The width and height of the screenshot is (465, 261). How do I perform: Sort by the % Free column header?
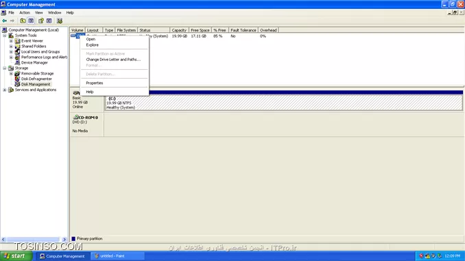point(219,30)
